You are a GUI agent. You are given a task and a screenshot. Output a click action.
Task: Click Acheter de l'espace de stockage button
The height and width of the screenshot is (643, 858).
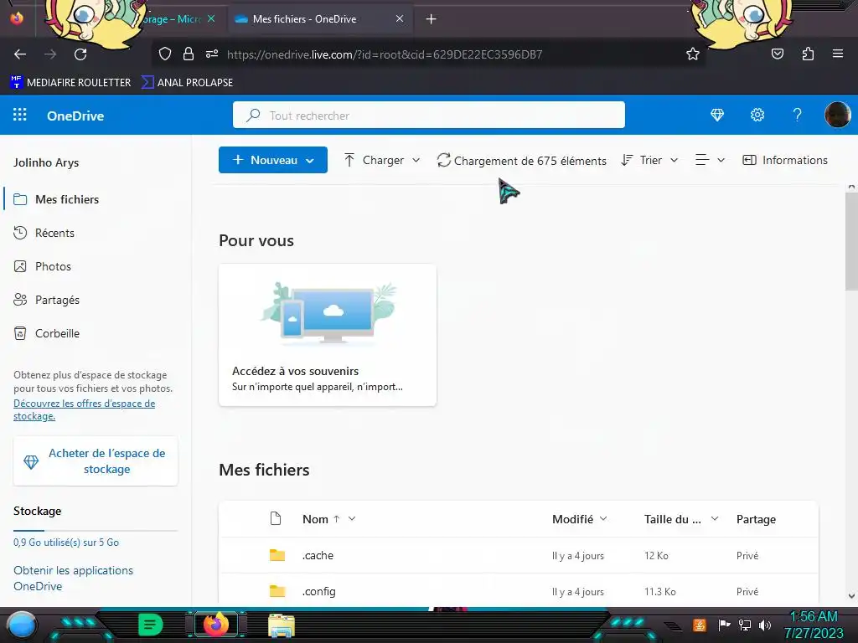click(96, 461)
